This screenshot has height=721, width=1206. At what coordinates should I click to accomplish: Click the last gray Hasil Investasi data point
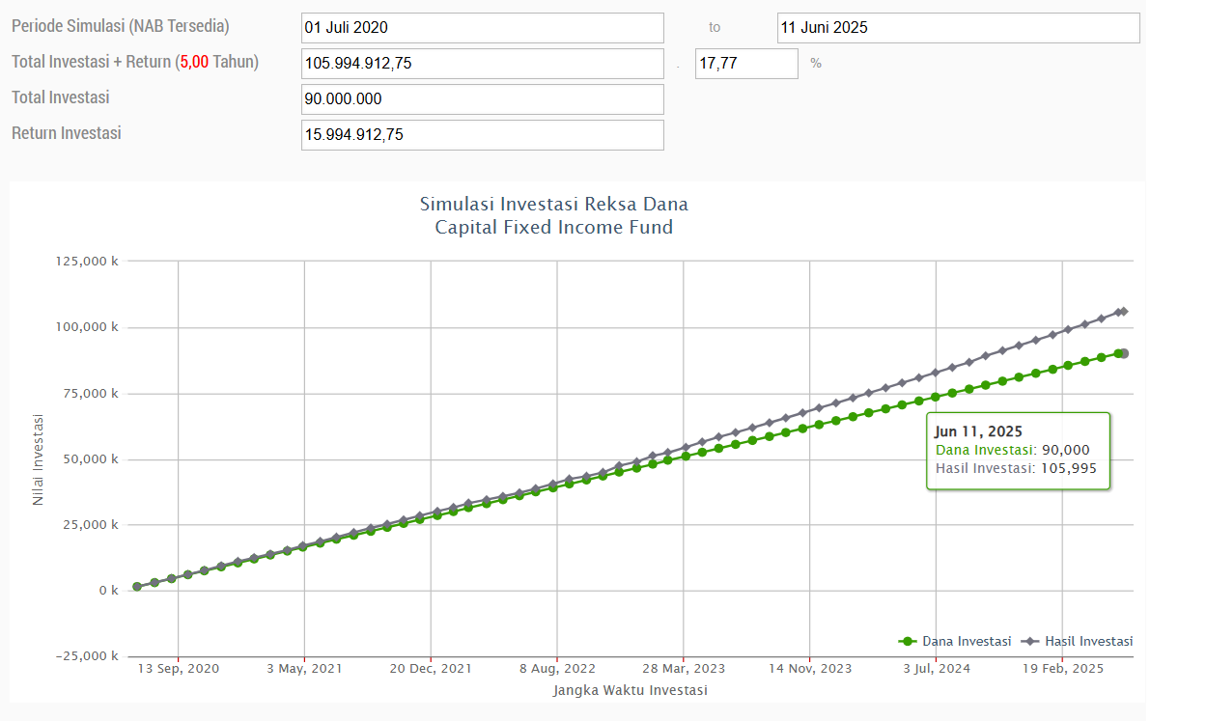point(1124,311)
